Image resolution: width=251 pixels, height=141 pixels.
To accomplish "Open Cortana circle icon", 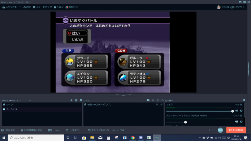I will [x=68, y=138].
